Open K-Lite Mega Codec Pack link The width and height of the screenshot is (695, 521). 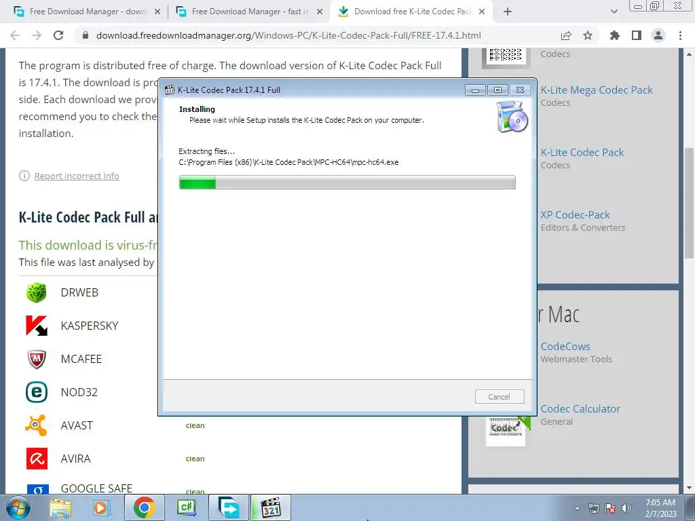pos(597,90)
